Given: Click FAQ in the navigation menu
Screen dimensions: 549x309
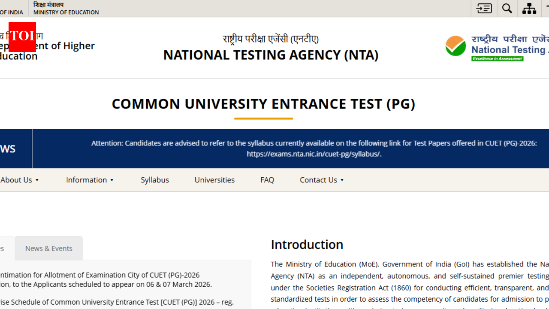Looking at the screenshot, I should (267, 180).
